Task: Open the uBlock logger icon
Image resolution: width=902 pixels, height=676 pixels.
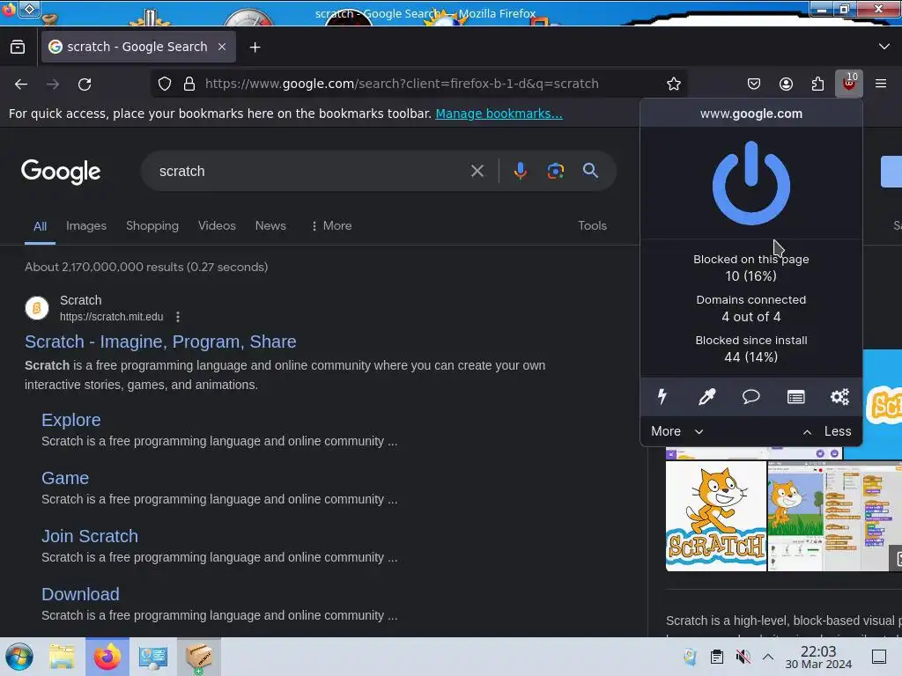Action: [x=795, y=397]
